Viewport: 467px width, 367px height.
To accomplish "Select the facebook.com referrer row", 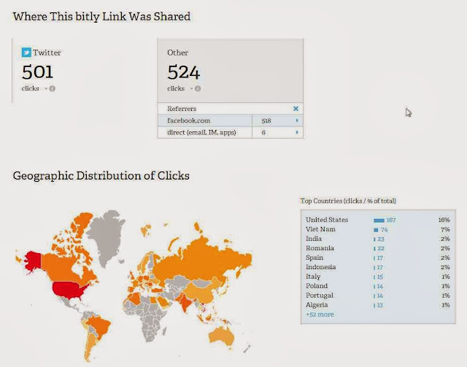I will point(231,120).
